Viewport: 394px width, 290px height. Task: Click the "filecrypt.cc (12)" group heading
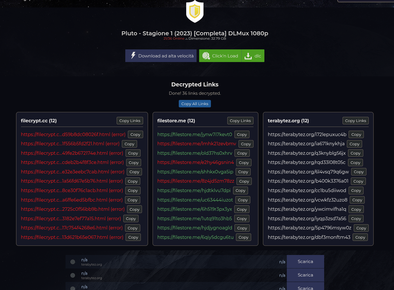coord(39,121)
